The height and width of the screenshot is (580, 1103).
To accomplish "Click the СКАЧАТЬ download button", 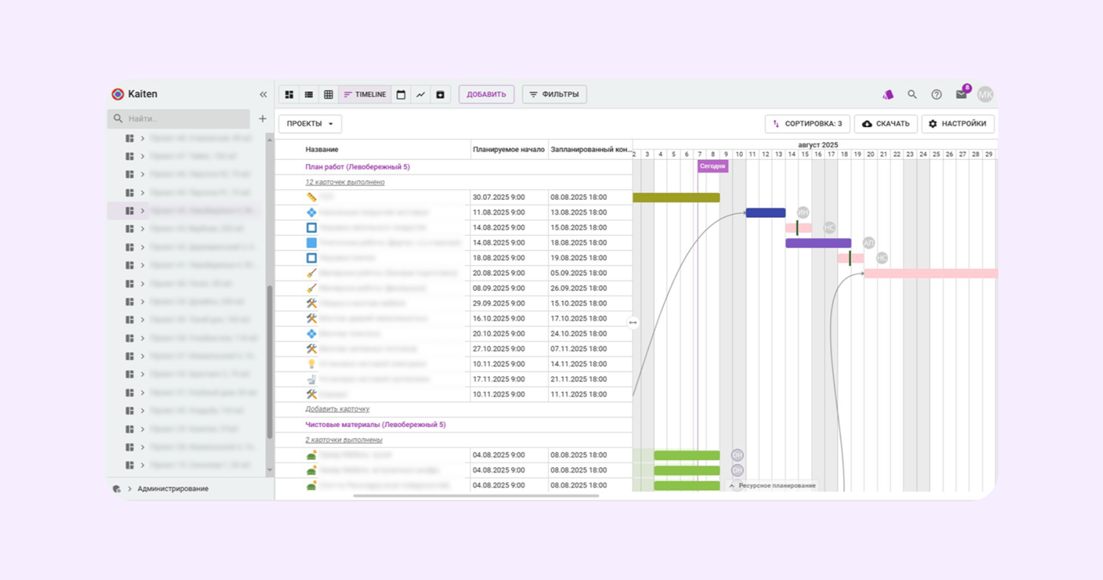I will pyautogui.click(x=886, y=124).
